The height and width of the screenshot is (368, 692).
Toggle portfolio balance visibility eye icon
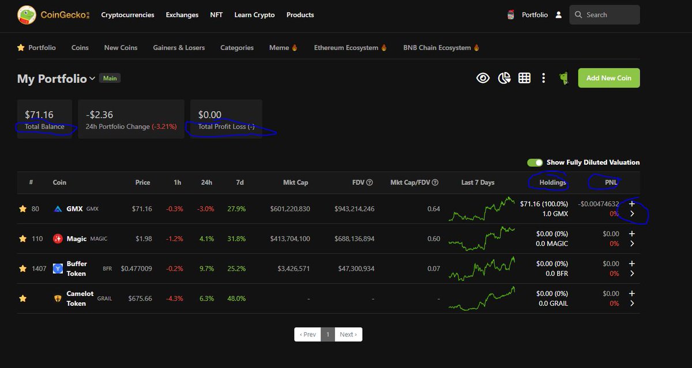(483, 78)
